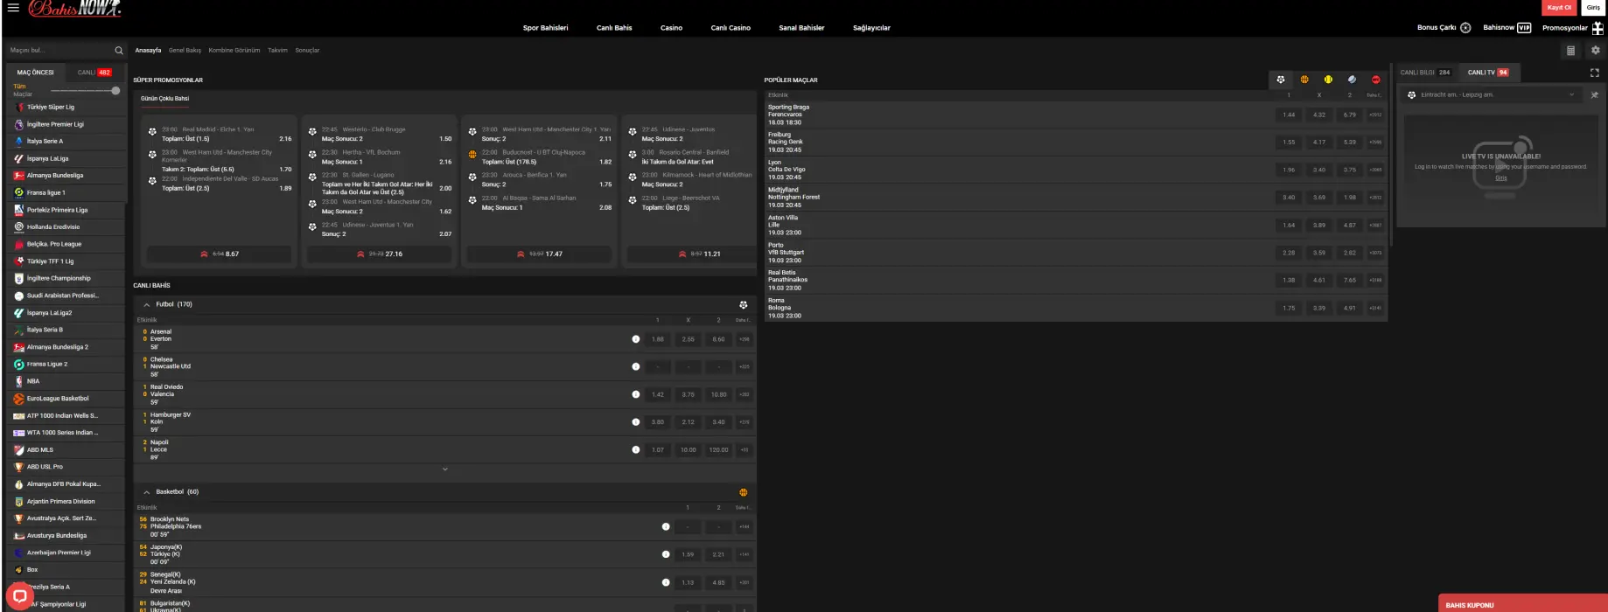Image resolution: width=1608 pixels, height=612 pixels.
Task: Click the Kayıt Ol button
Action: click(x=1559, y=8)
